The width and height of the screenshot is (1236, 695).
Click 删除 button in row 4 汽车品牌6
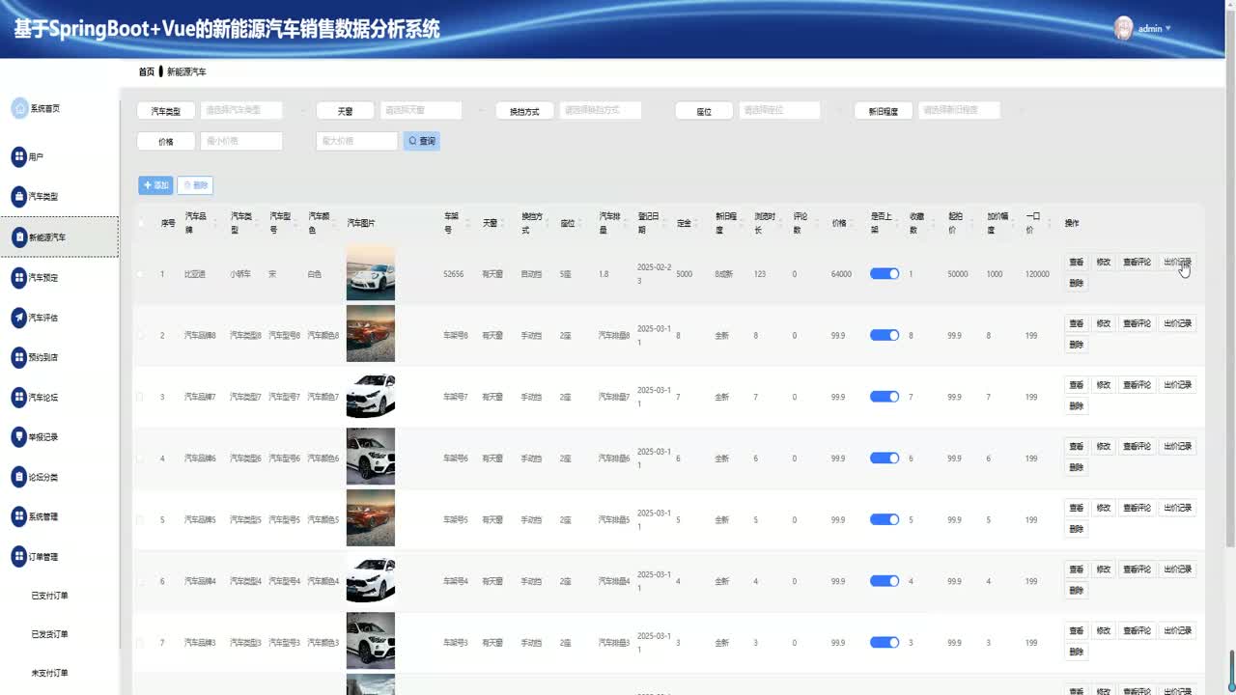point(1076,468)
